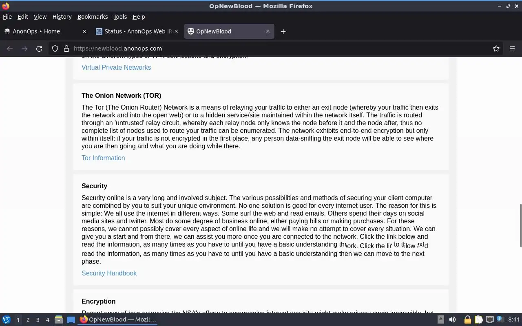Screen dimensions: 522x326
Task: Switch to Status AnonOps Web IRC tab
Action: tap(137, 31)
